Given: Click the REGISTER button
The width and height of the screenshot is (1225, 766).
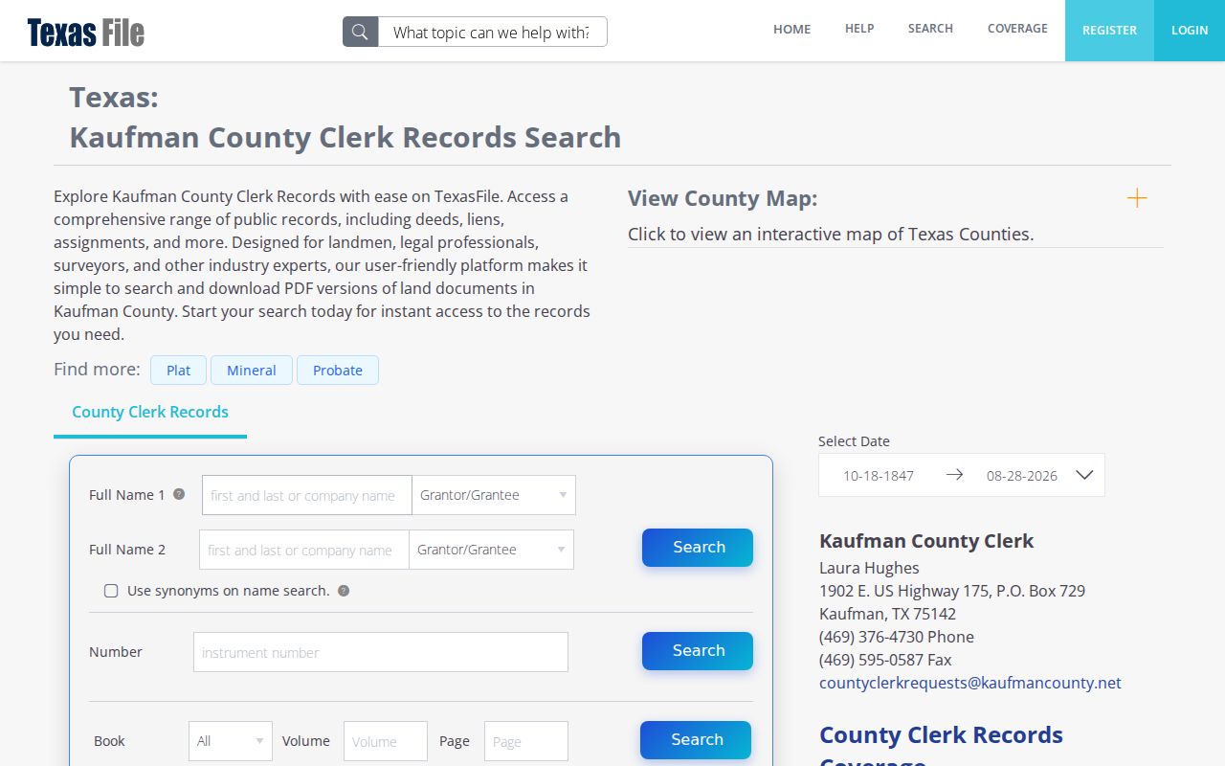Looking at the screenshot, I should pyautogui.click(x=1109, y=31).
